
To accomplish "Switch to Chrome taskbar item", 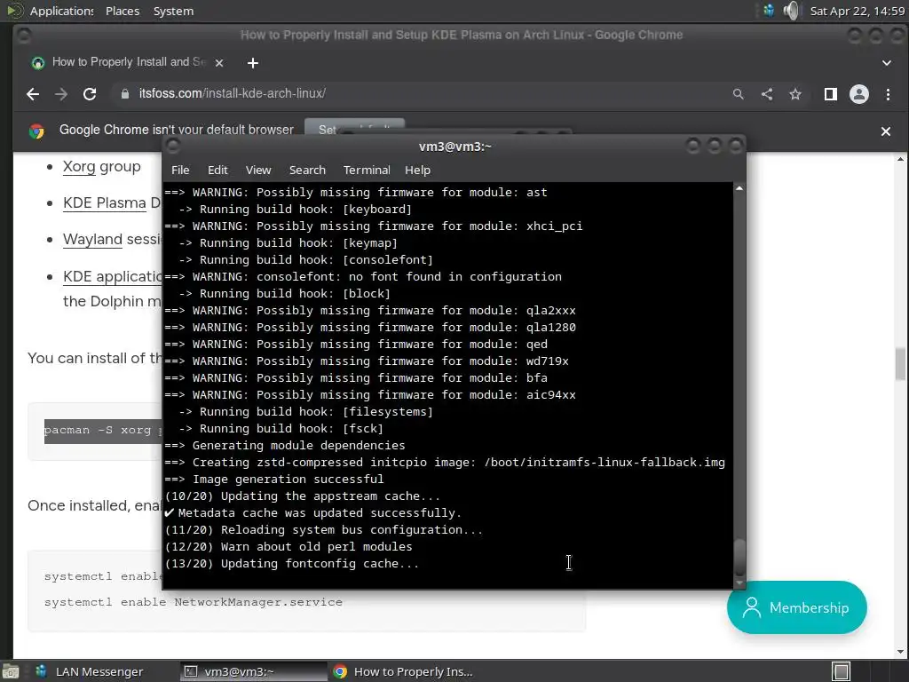I will pyautogui.click(x=403, y=671).
